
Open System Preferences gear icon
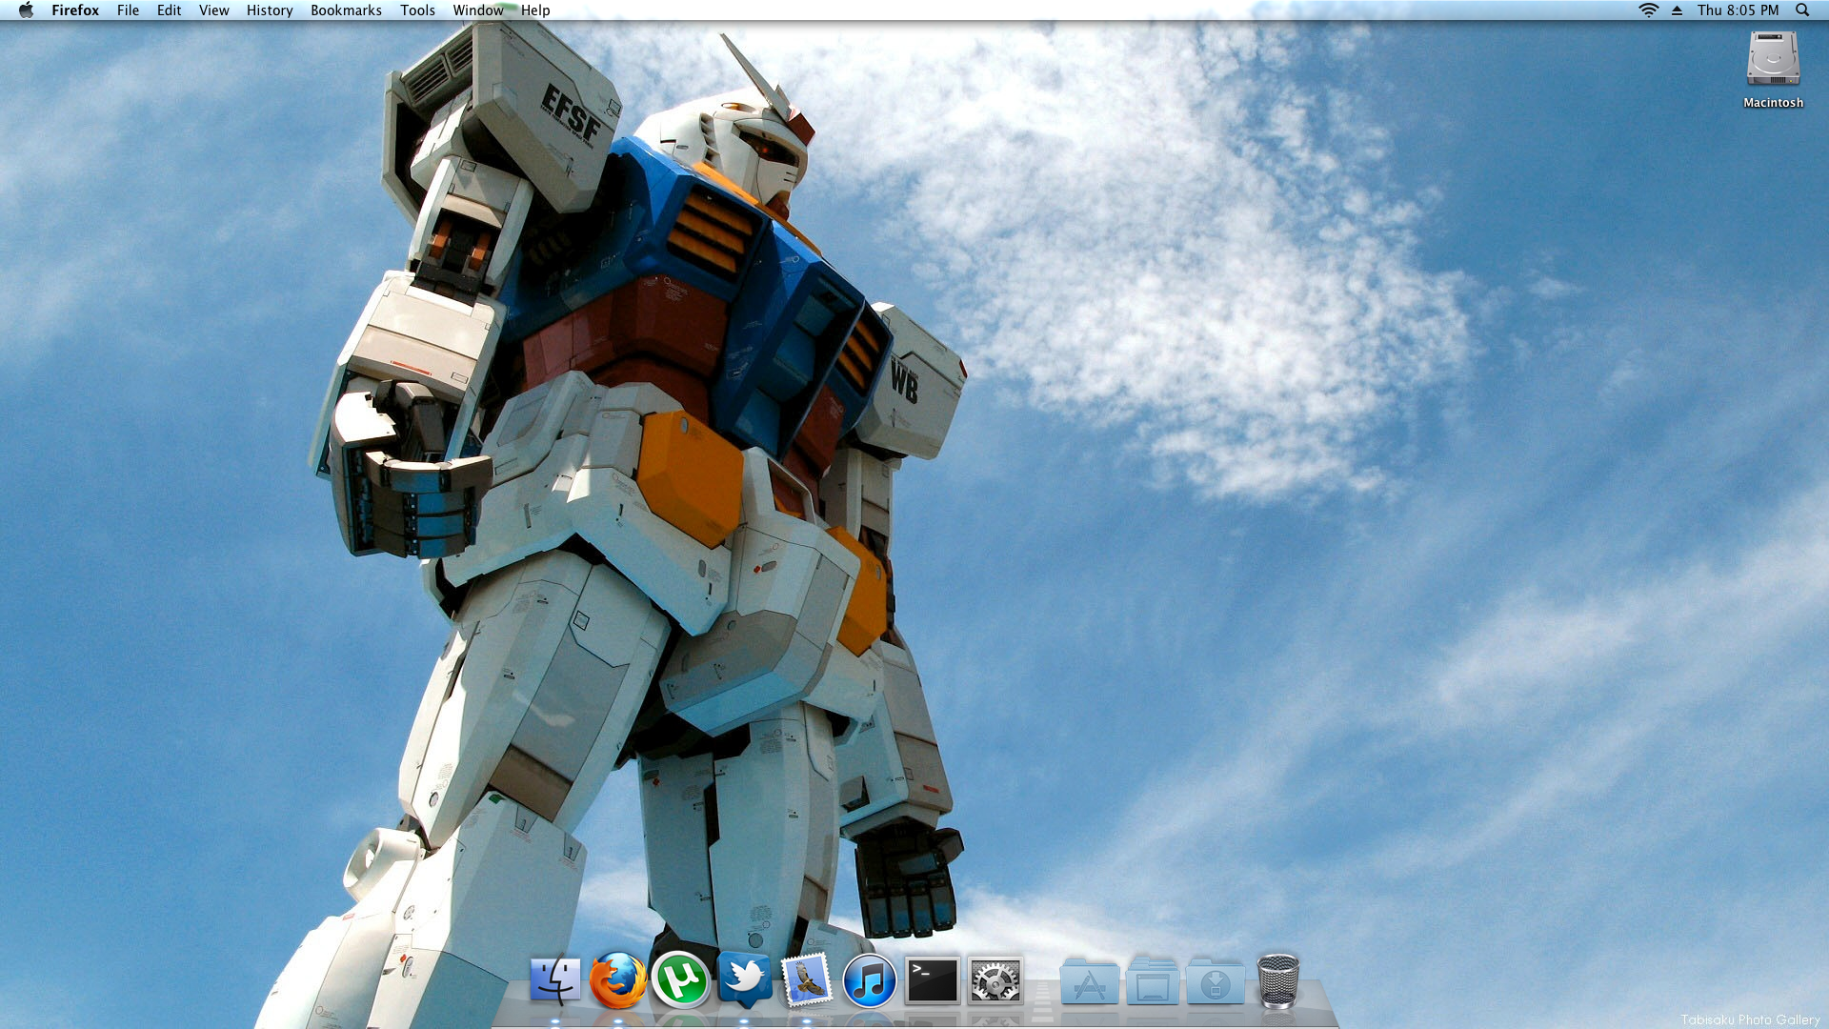(995, 980)
